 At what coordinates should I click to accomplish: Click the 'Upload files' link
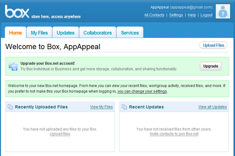coord(60,134)
